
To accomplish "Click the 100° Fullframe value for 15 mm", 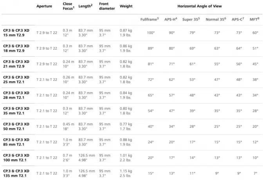I will point(151,33).
